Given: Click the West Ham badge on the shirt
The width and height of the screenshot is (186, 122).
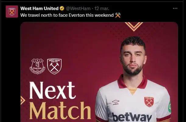Looking at the screenshot, I should (x=149, y=102).
